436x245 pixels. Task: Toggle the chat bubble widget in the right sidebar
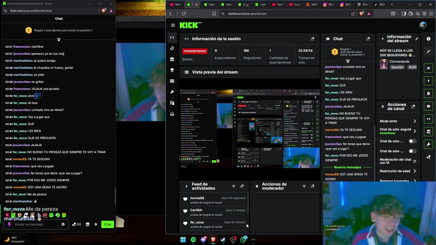pyautogui.click(x=429, y=106)
